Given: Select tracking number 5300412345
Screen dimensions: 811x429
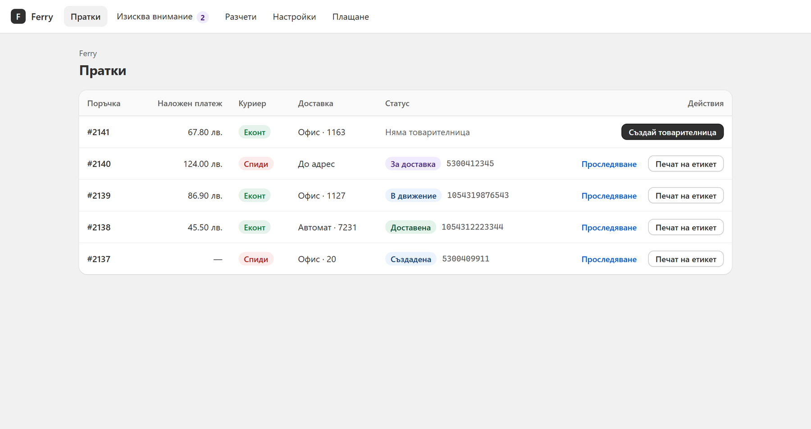Looking at the screenshot, I should coord(470,163).
